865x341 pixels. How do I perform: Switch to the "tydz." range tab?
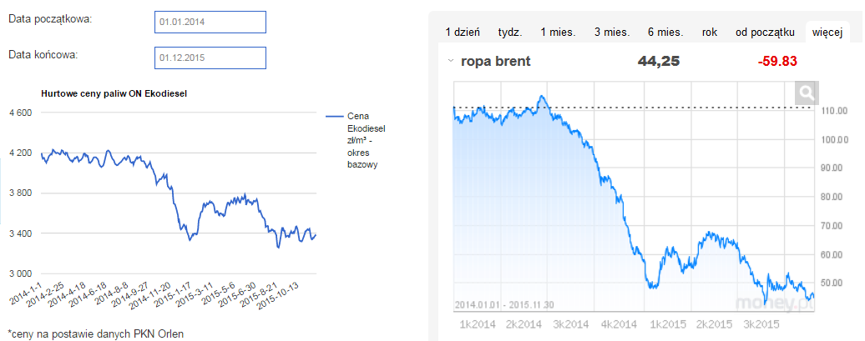coord(510,33)
